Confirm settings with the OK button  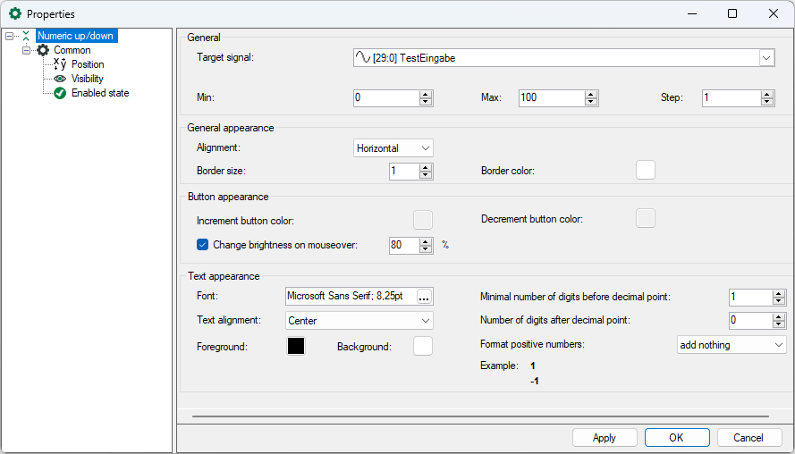tap(676, 438)
